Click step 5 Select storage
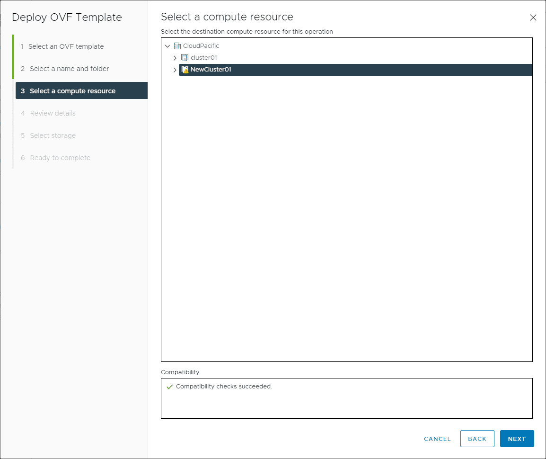 click(53, 135)
